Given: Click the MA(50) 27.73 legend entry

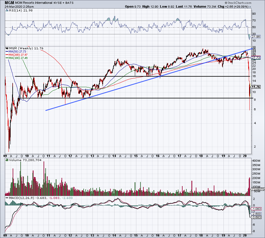Looking at the screenshot, I should pos(17,52).
